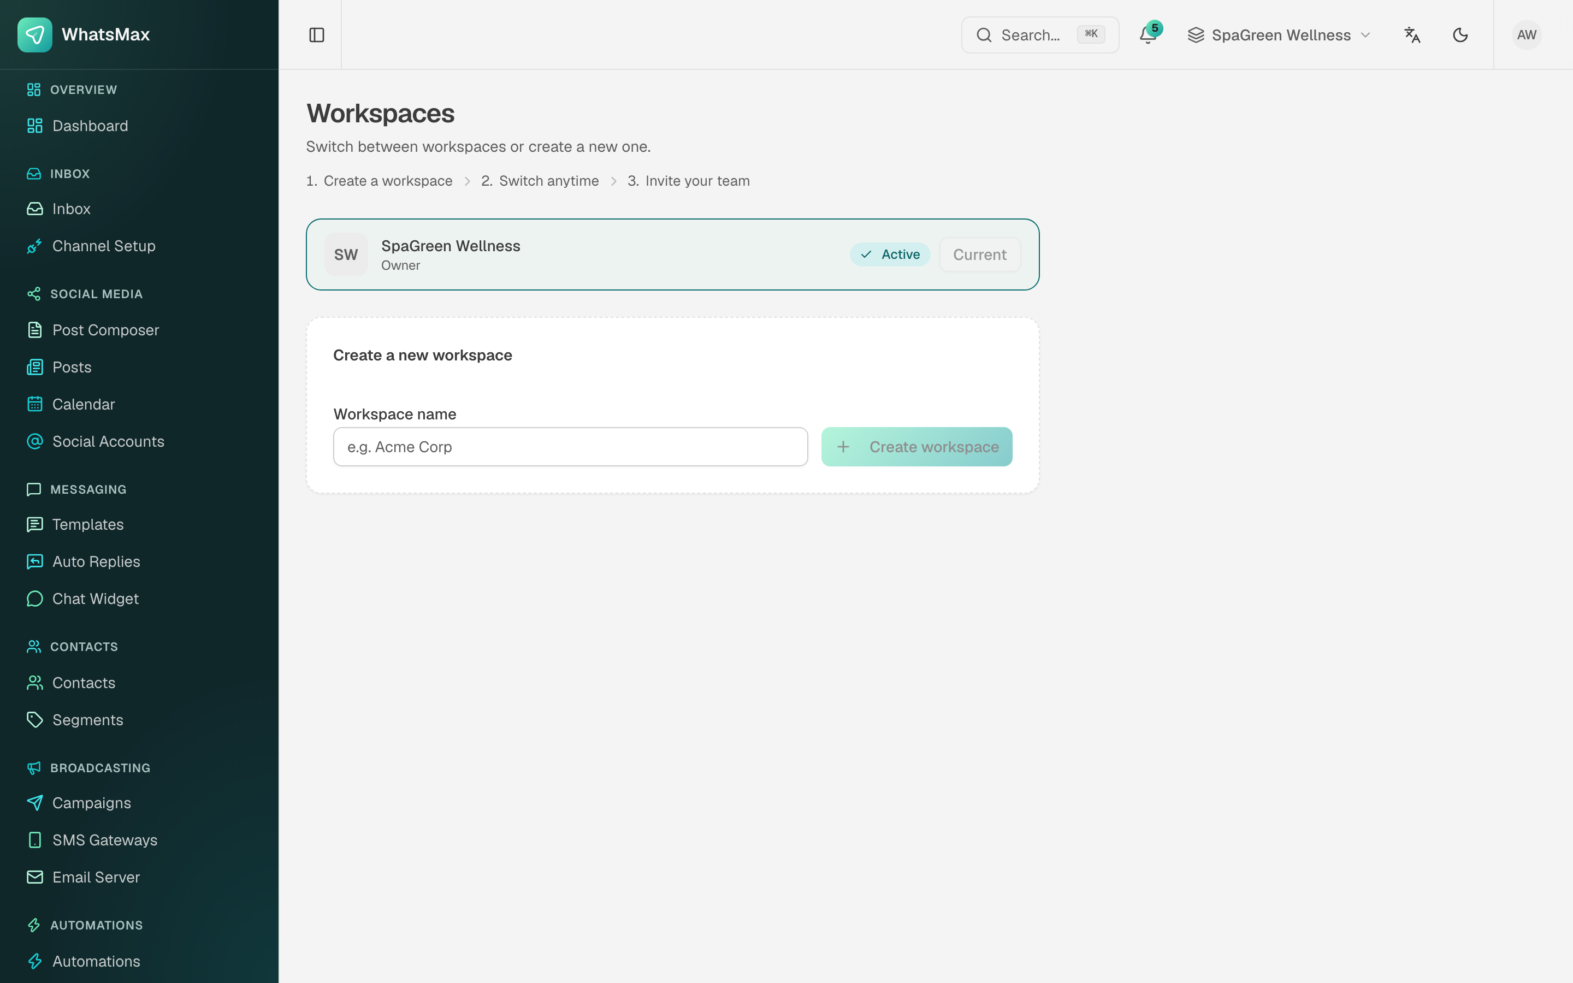Click the Contacts people icon

click(x=34, y=683)
